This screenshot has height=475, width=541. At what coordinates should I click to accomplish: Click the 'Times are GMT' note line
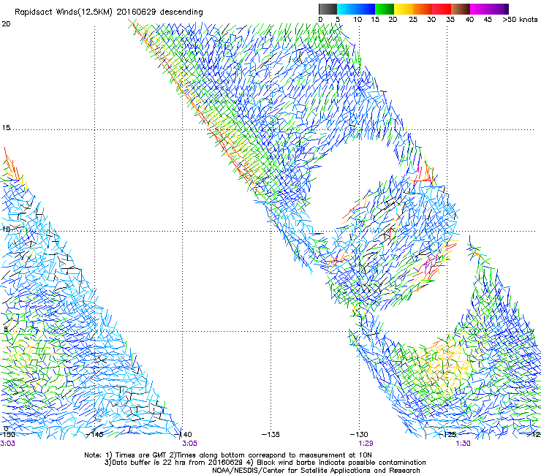[x=227, y=455]
